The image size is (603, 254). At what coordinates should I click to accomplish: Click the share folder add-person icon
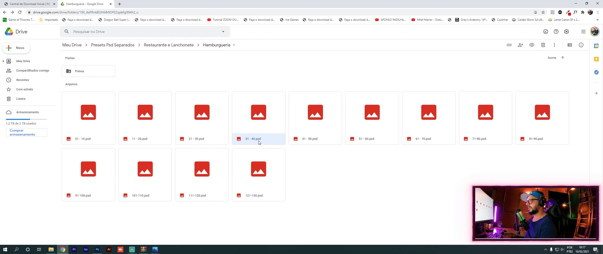coord(520,45)
